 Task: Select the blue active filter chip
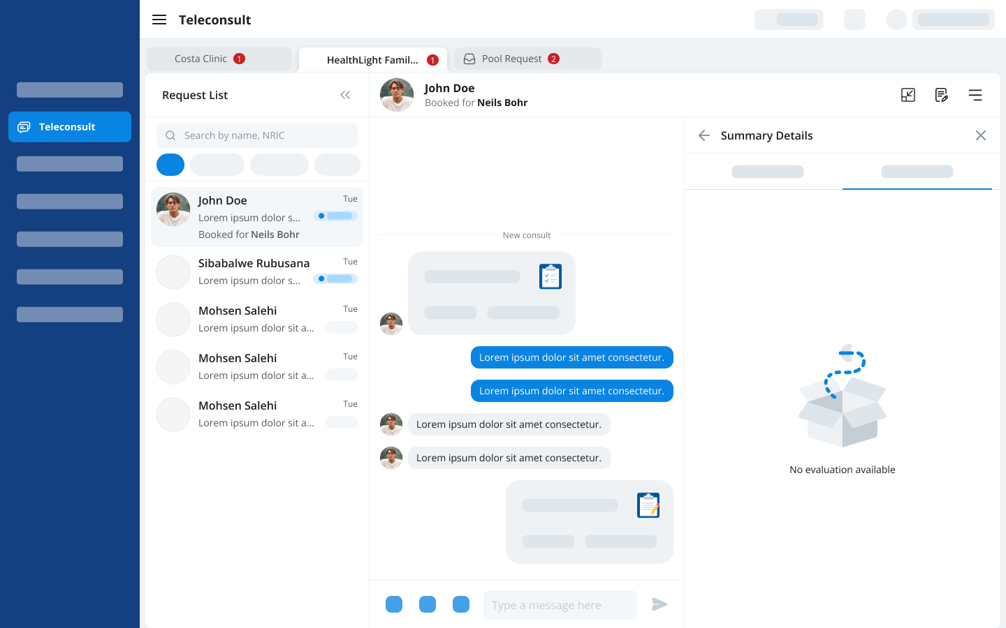pos(170,165)
